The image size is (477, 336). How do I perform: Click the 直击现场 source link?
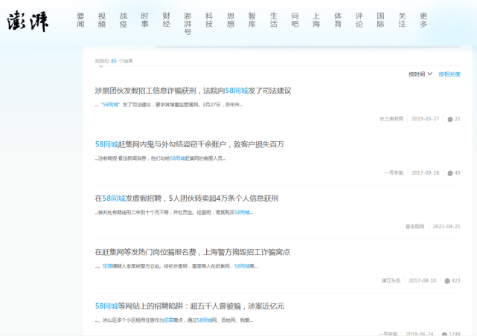414,227
